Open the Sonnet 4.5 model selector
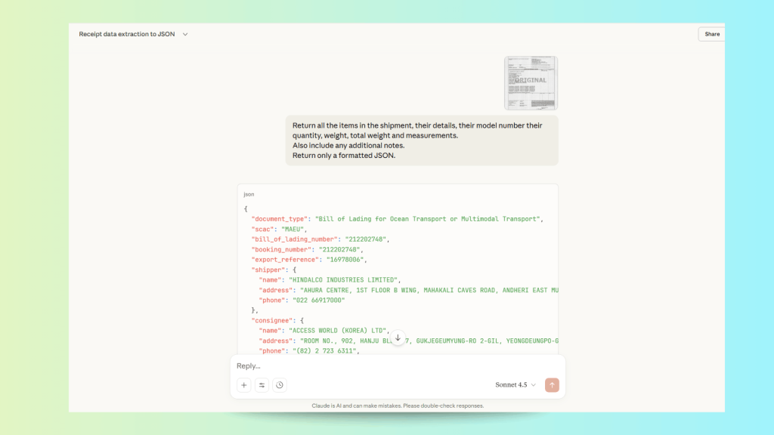Viewport: 774px width, 435px height. pos(515,385)
